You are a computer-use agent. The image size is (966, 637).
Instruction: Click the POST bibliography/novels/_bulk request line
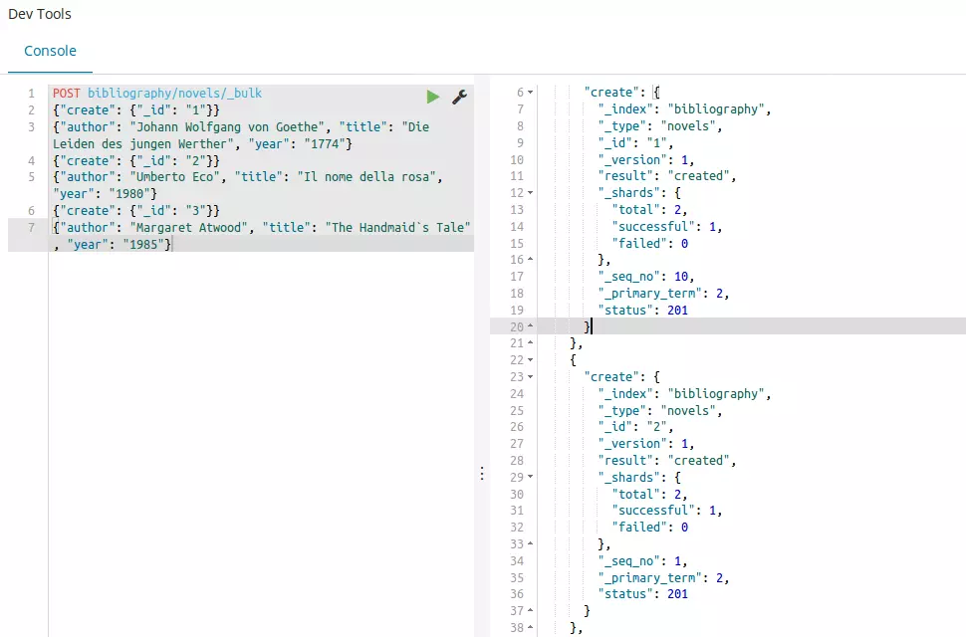coord(157,93)
